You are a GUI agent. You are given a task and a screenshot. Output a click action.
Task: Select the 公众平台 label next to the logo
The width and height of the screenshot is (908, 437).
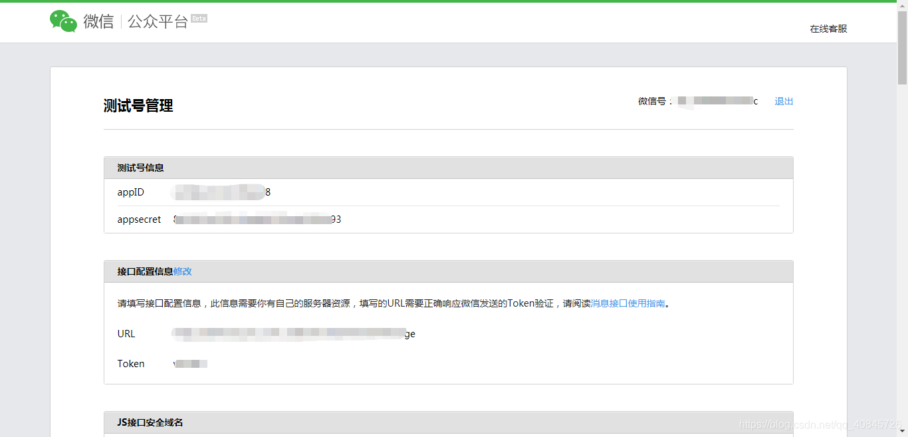coord(156,22)
